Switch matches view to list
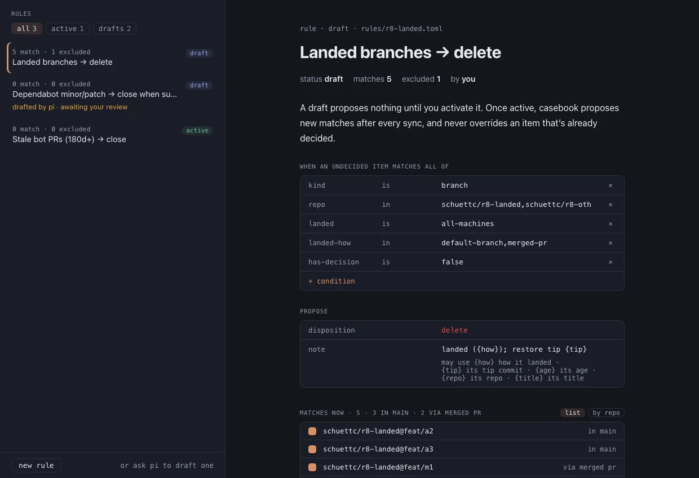Screen dimensions: 699x478 [x=573, y=413]
